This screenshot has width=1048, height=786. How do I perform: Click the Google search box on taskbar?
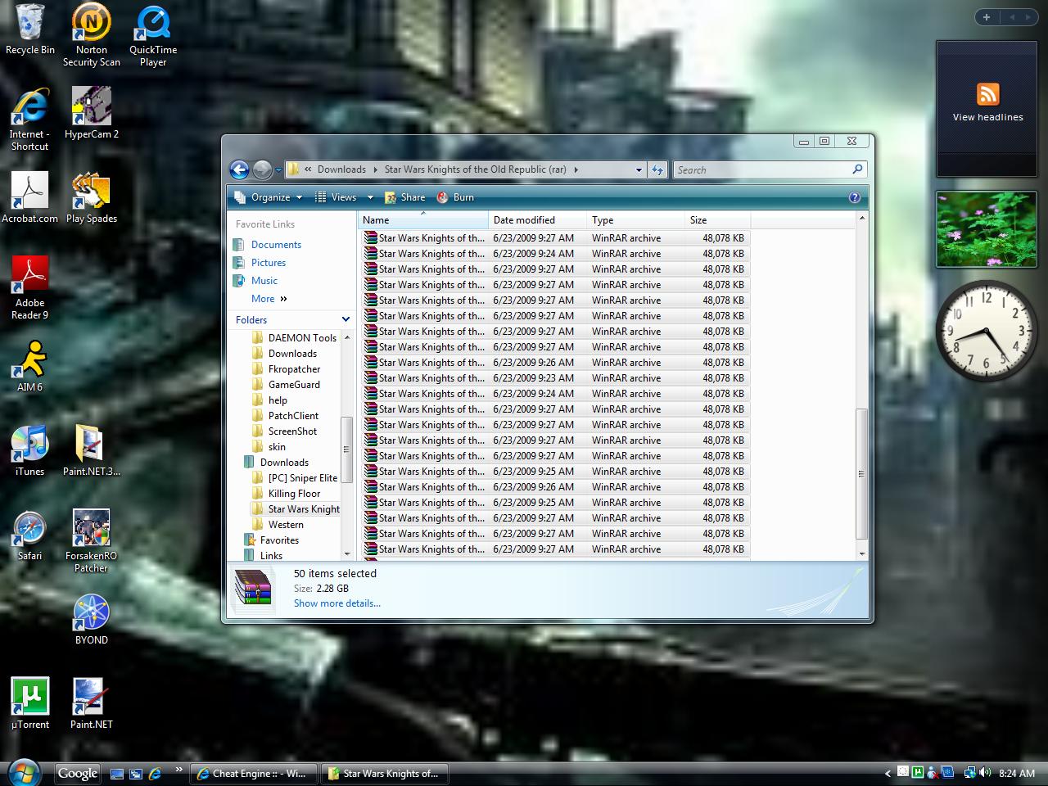click(x=78, y=773)
